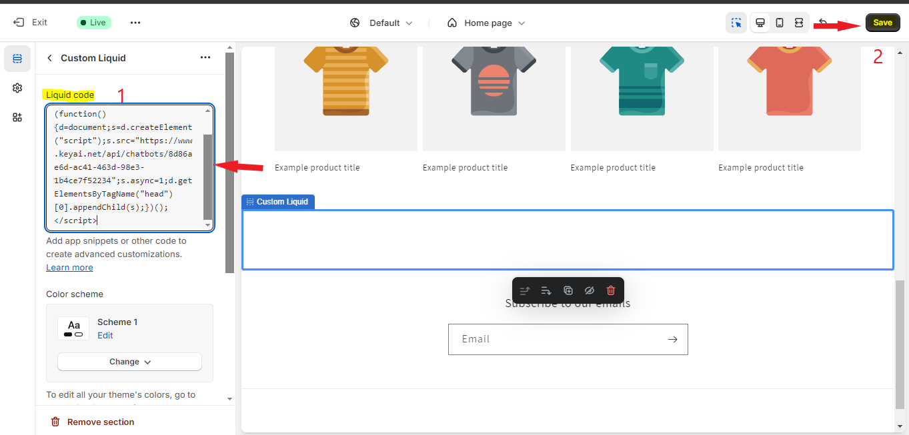Open Theme settings gear icon
The width and height of the screenshot is (909, 435).
point(17,88)
